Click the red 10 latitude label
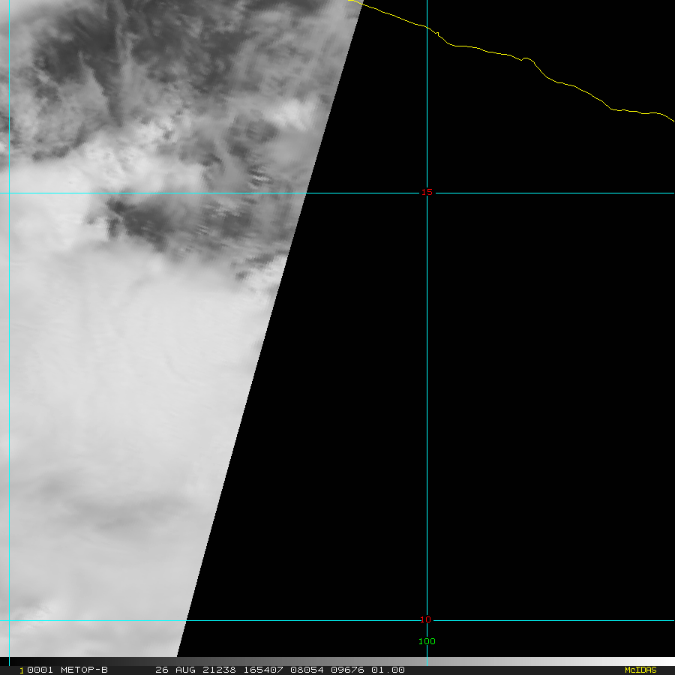This screenshot has width=675, height=675. click(426, 619)
